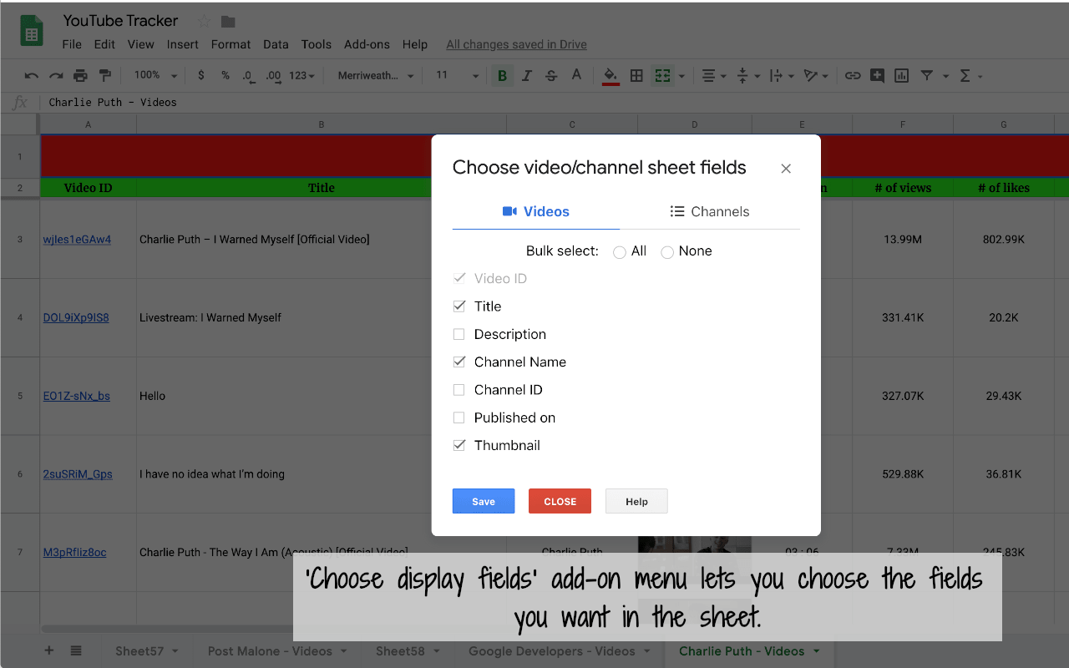The image size is (1069, 668).
Task: Open the Merriweather font dropdown
Action: 376,76
